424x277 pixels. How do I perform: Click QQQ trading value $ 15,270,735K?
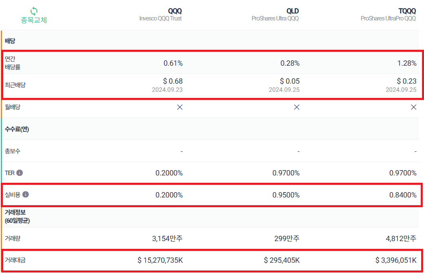click(160, 260)
